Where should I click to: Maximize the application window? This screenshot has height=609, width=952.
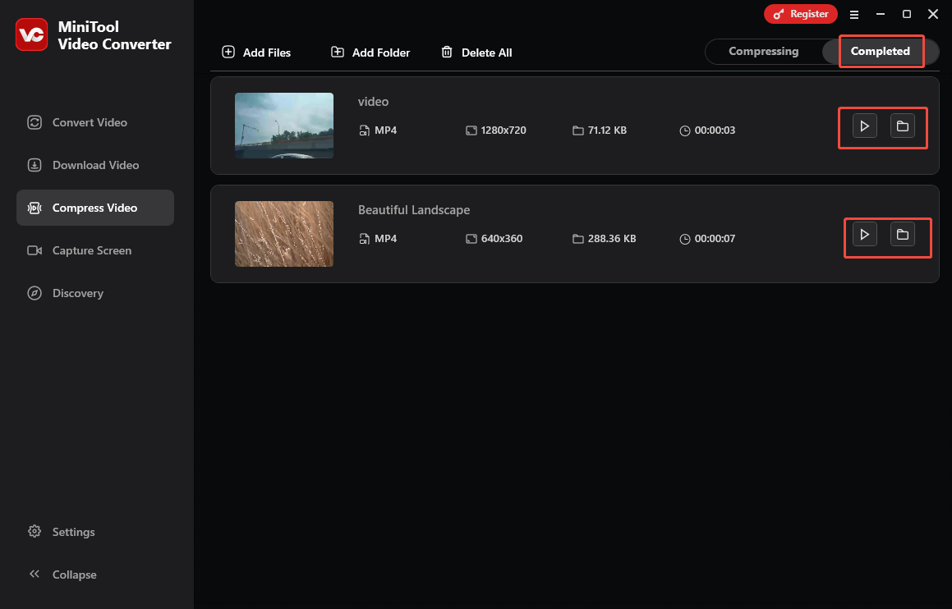(907, 14)
